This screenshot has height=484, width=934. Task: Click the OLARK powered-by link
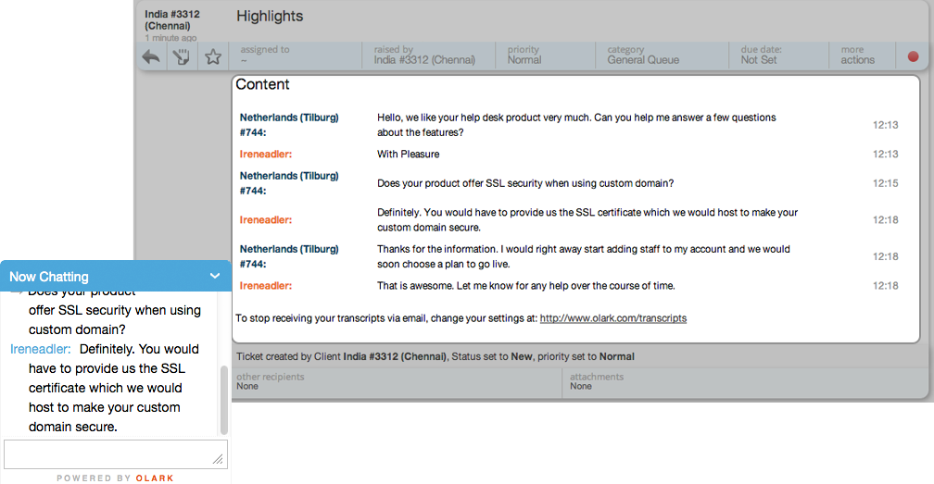tap(154, 478)
